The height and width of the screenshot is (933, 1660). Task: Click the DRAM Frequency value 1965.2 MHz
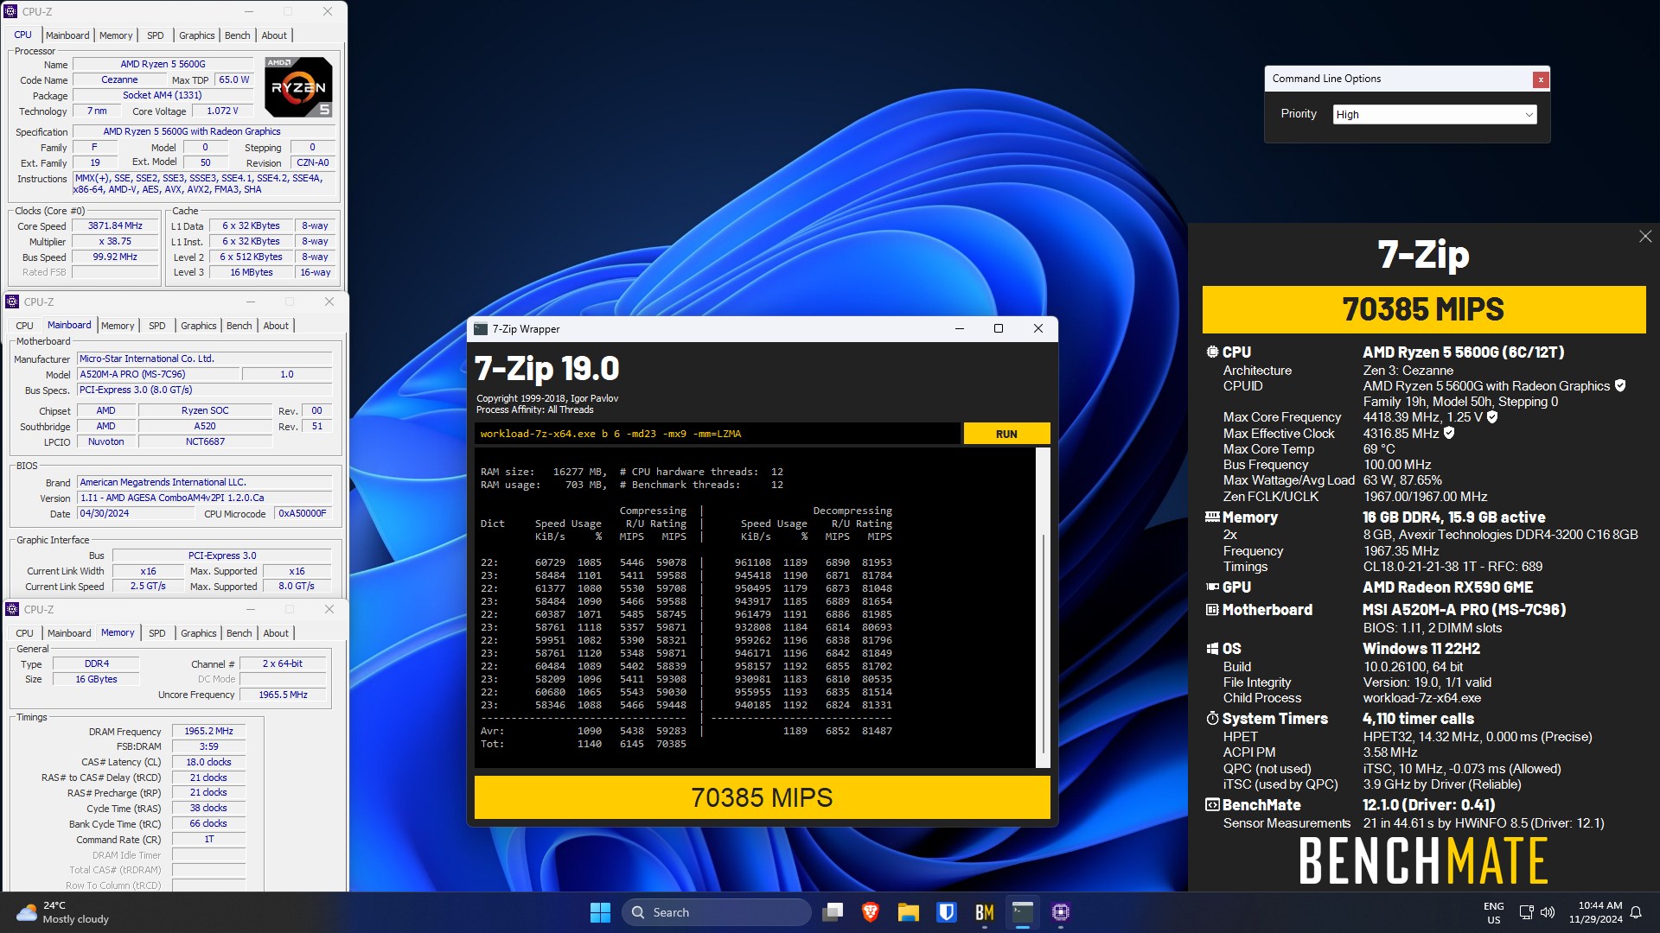point(208,731)
